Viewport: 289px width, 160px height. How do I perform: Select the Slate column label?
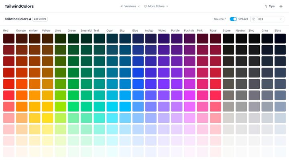278,30
